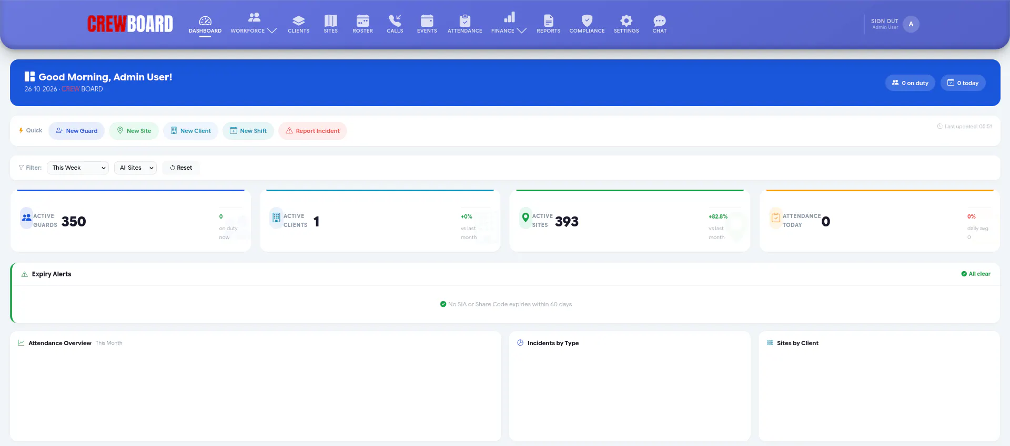Open the Clients layers icon
1010x446 pixels.
tap(298, 20)
